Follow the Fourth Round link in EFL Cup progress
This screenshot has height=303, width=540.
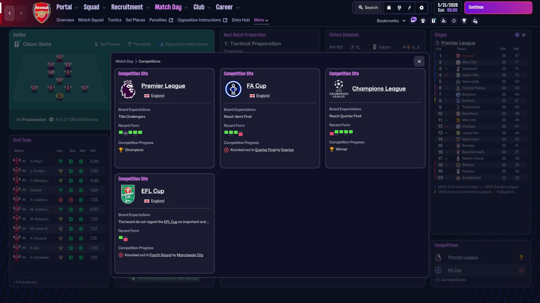click(x=160, y=255)
